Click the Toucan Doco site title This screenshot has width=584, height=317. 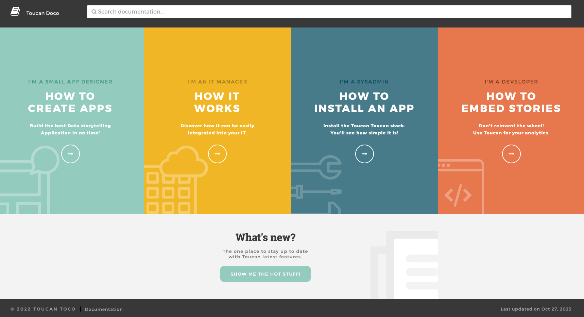click(x=43, y=13)
